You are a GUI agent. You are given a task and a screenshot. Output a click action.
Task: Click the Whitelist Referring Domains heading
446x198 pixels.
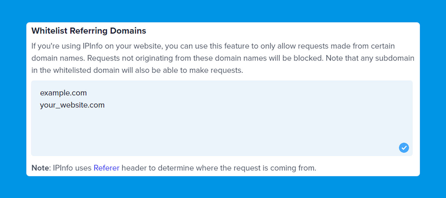tap(89, 31)
